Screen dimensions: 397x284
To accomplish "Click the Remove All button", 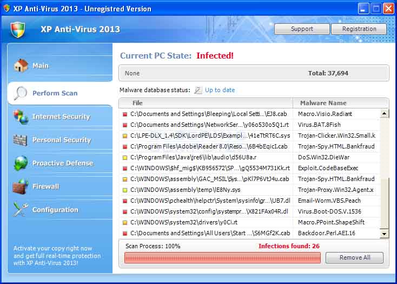I will coord(354,257).
